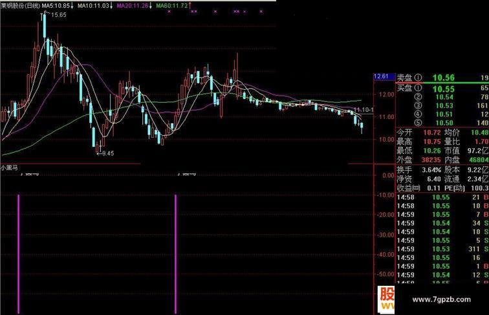Click the 股本 value 9.22亿
This screenshot has width=489, height=315.
(478, 170)
